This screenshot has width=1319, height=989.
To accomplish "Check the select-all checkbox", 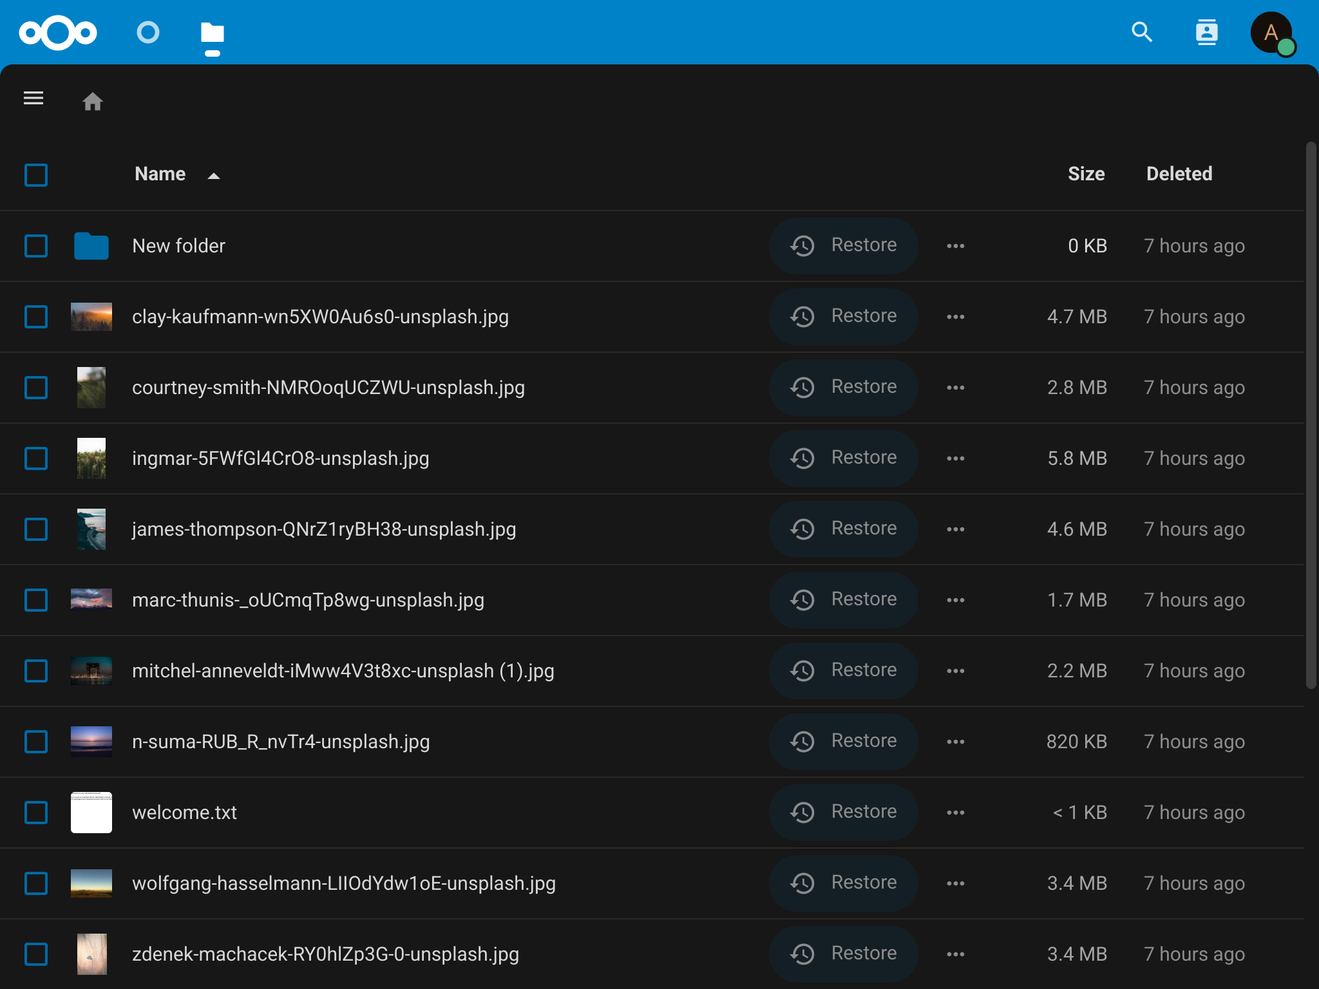I will point(36,174).
